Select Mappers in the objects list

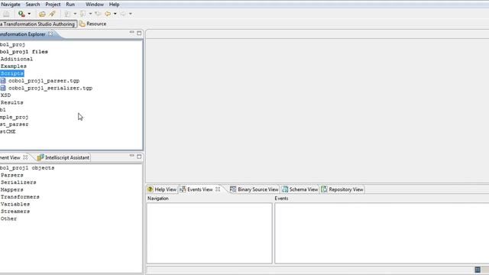tap(12, 189)
